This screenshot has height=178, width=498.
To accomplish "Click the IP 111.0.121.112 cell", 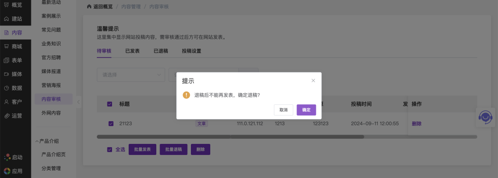I will (250, 124).
